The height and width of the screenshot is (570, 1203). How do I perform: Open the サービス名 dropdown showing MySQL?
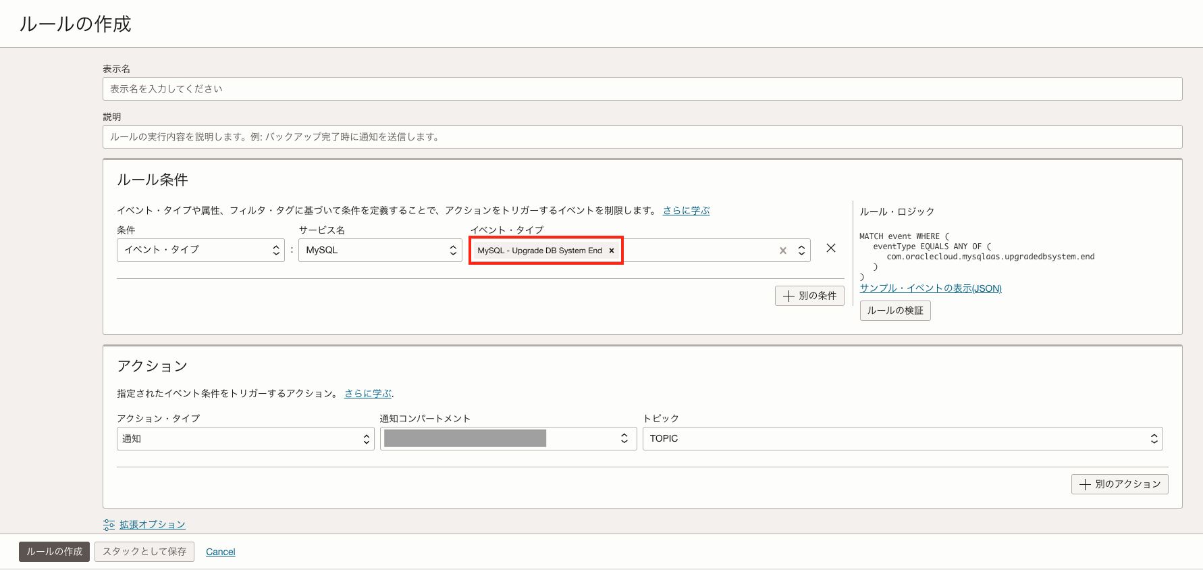(380, 250)
